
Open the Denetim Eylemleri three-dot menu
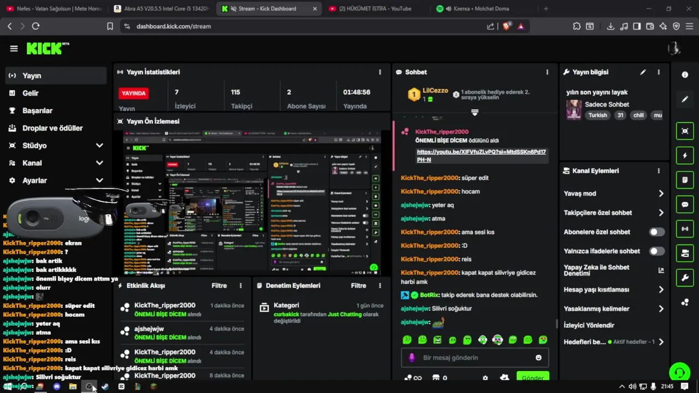[380, 285]
